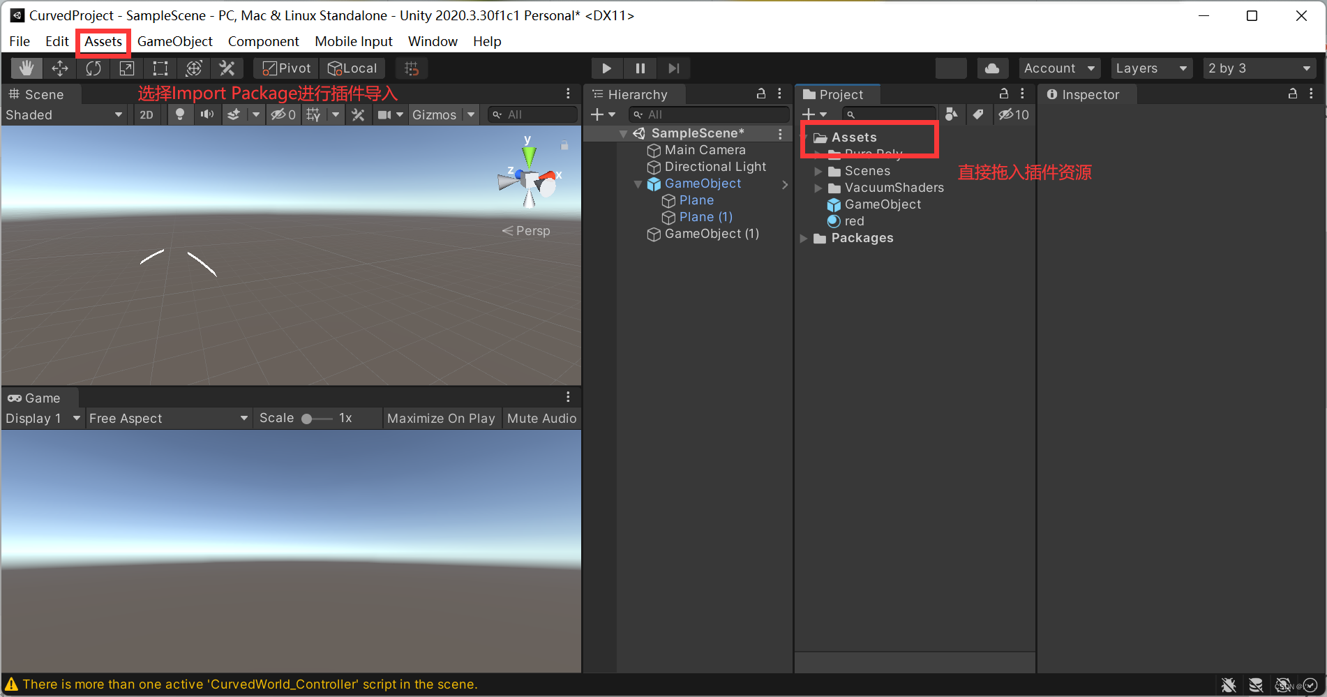Click the Pause button
Screen dimensions: 1327x697
640,68
